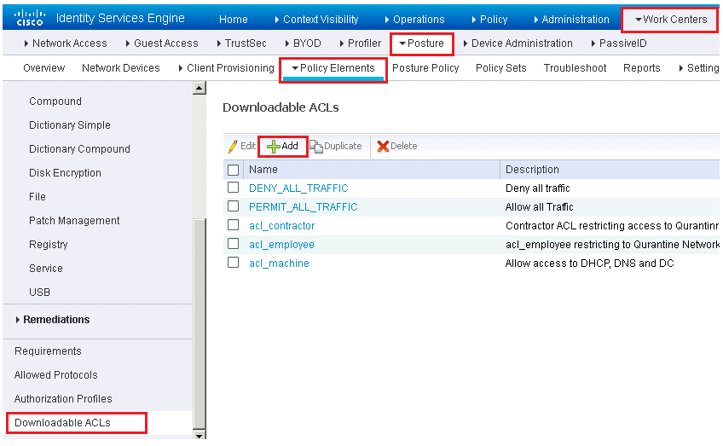This screenshot has height=446, width=723.
Task: Expand the Client Provisioning tab
Action: (227, 68)
